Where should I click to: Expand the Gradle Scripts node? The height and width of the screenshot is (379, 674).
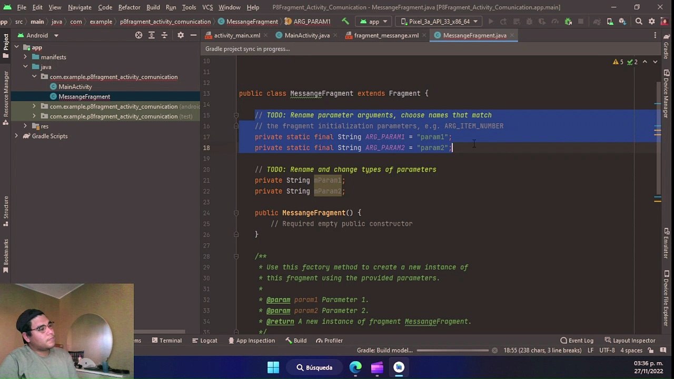tap(16, 136)
